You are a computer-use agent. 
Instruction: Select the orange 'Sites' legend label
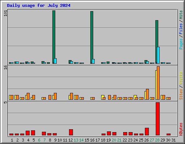pyautogui.click(x=181, y=94)
